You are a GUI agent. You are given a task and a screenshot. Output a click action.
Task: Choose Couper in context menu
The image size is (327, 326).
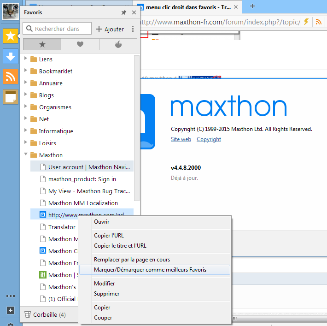(x=155, y=318)
